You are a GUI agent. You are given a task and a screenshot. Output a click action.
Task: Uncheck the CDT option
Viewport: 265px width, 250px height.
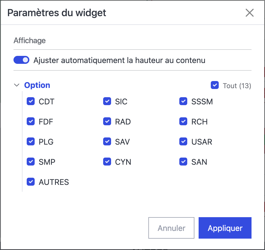(x=31, y=101)
